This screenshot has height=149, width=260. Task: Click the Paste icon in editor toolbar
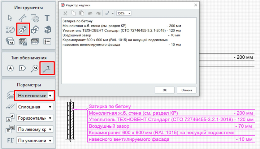pos(81,13)
